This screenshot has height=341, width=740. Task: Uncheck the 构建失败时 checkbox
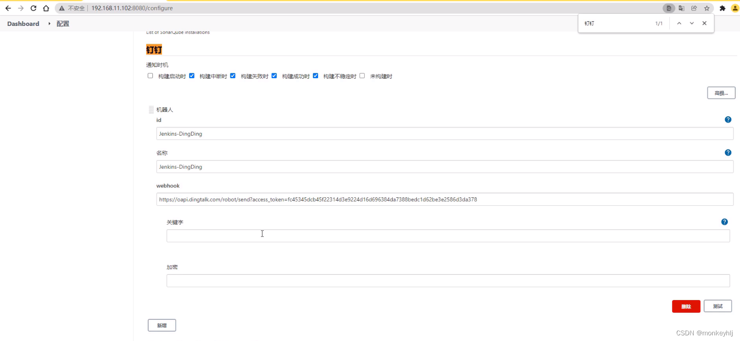(233, 75)
